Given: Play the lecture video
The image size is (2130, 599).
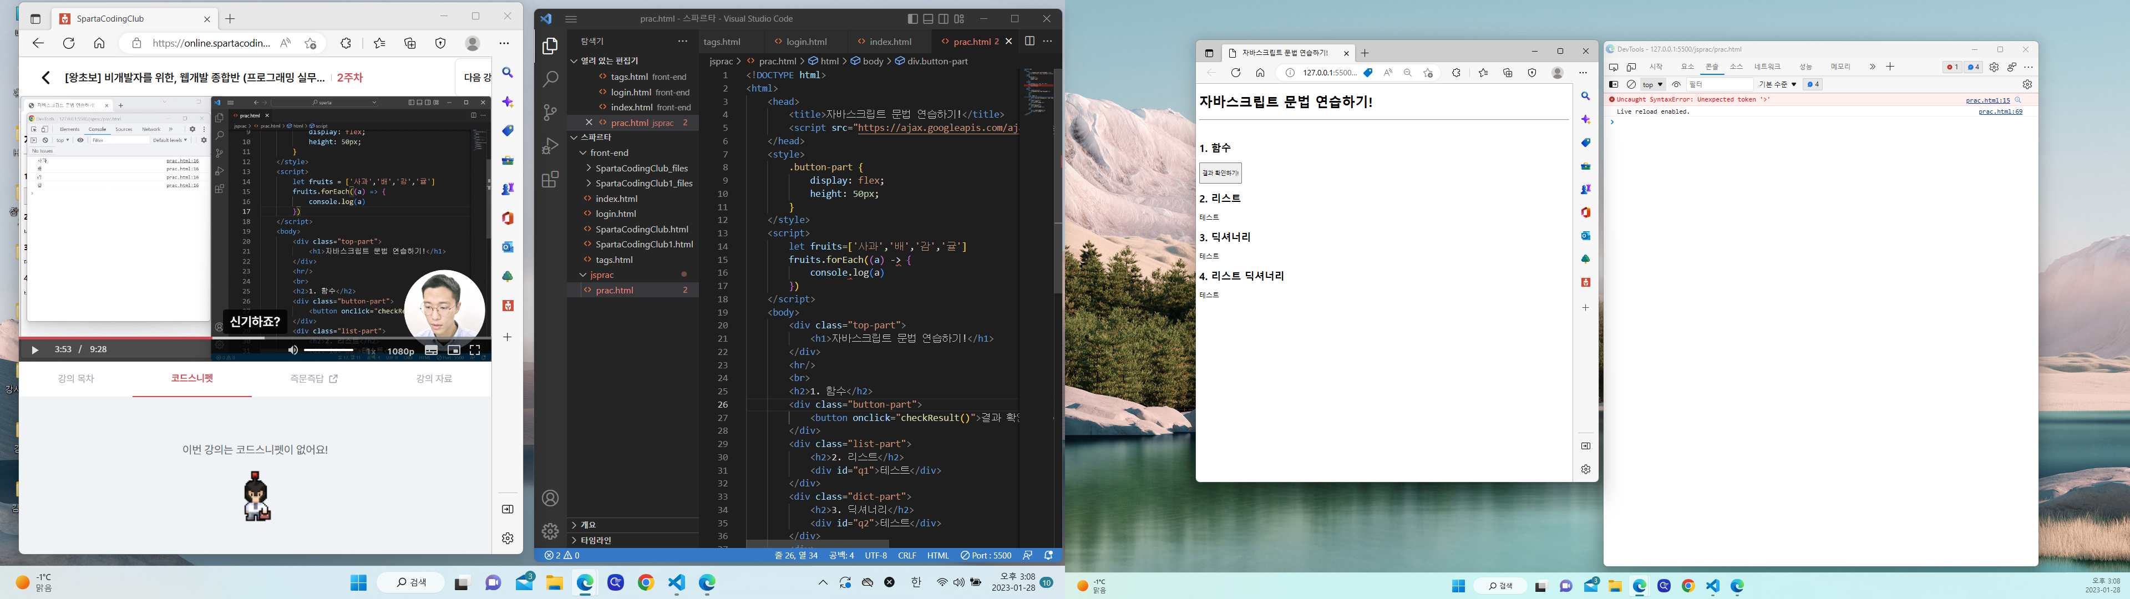Looking at the screenshot, I should (x=35, y=350).
